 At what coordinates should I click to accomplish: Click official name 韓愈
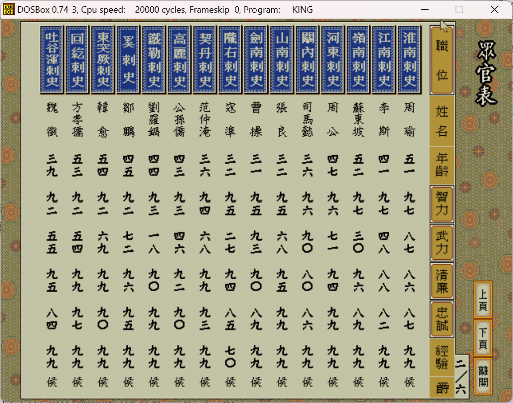(103, 119)
